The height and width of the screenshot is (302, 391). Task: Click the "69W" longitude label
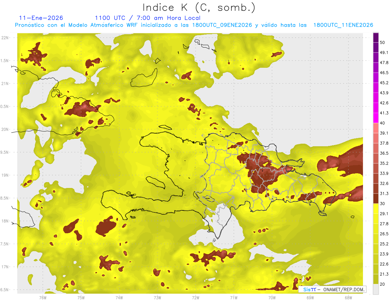pos(310,297)
